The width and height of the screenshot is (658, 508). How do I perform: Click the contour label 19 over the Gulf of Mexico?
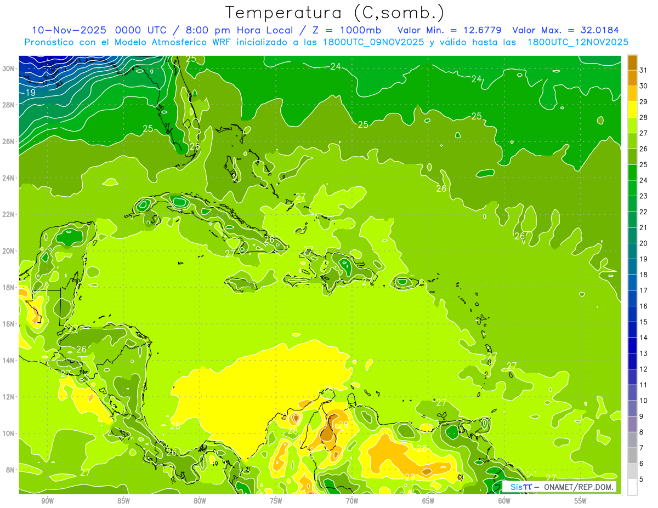[31, 93]
